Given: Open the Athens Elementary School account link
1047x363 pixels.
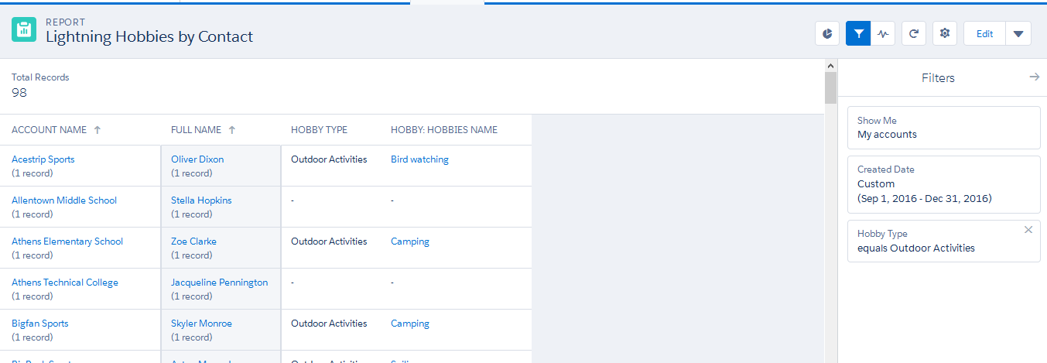Looking at the screenshot, I should [67, 241].
